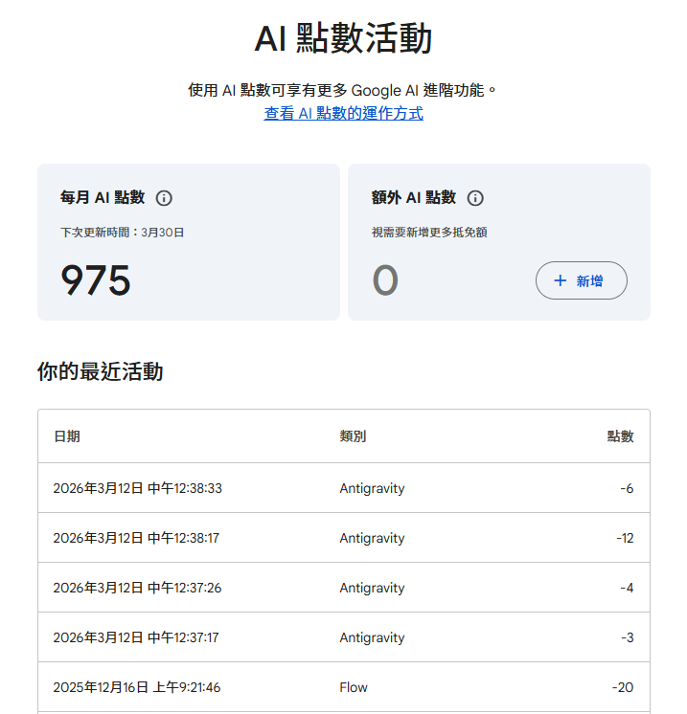Select the date 2025年12月16日 上午9:21:46

pyautogui.click(x=137, y=687)
